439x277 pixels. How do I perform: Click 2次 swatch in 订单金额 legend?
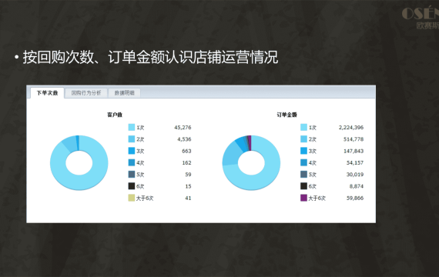[x=303, y=139]
